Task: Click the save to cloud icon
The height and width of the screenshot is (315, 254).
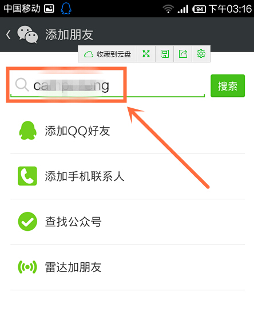Action: click(89, 54)
